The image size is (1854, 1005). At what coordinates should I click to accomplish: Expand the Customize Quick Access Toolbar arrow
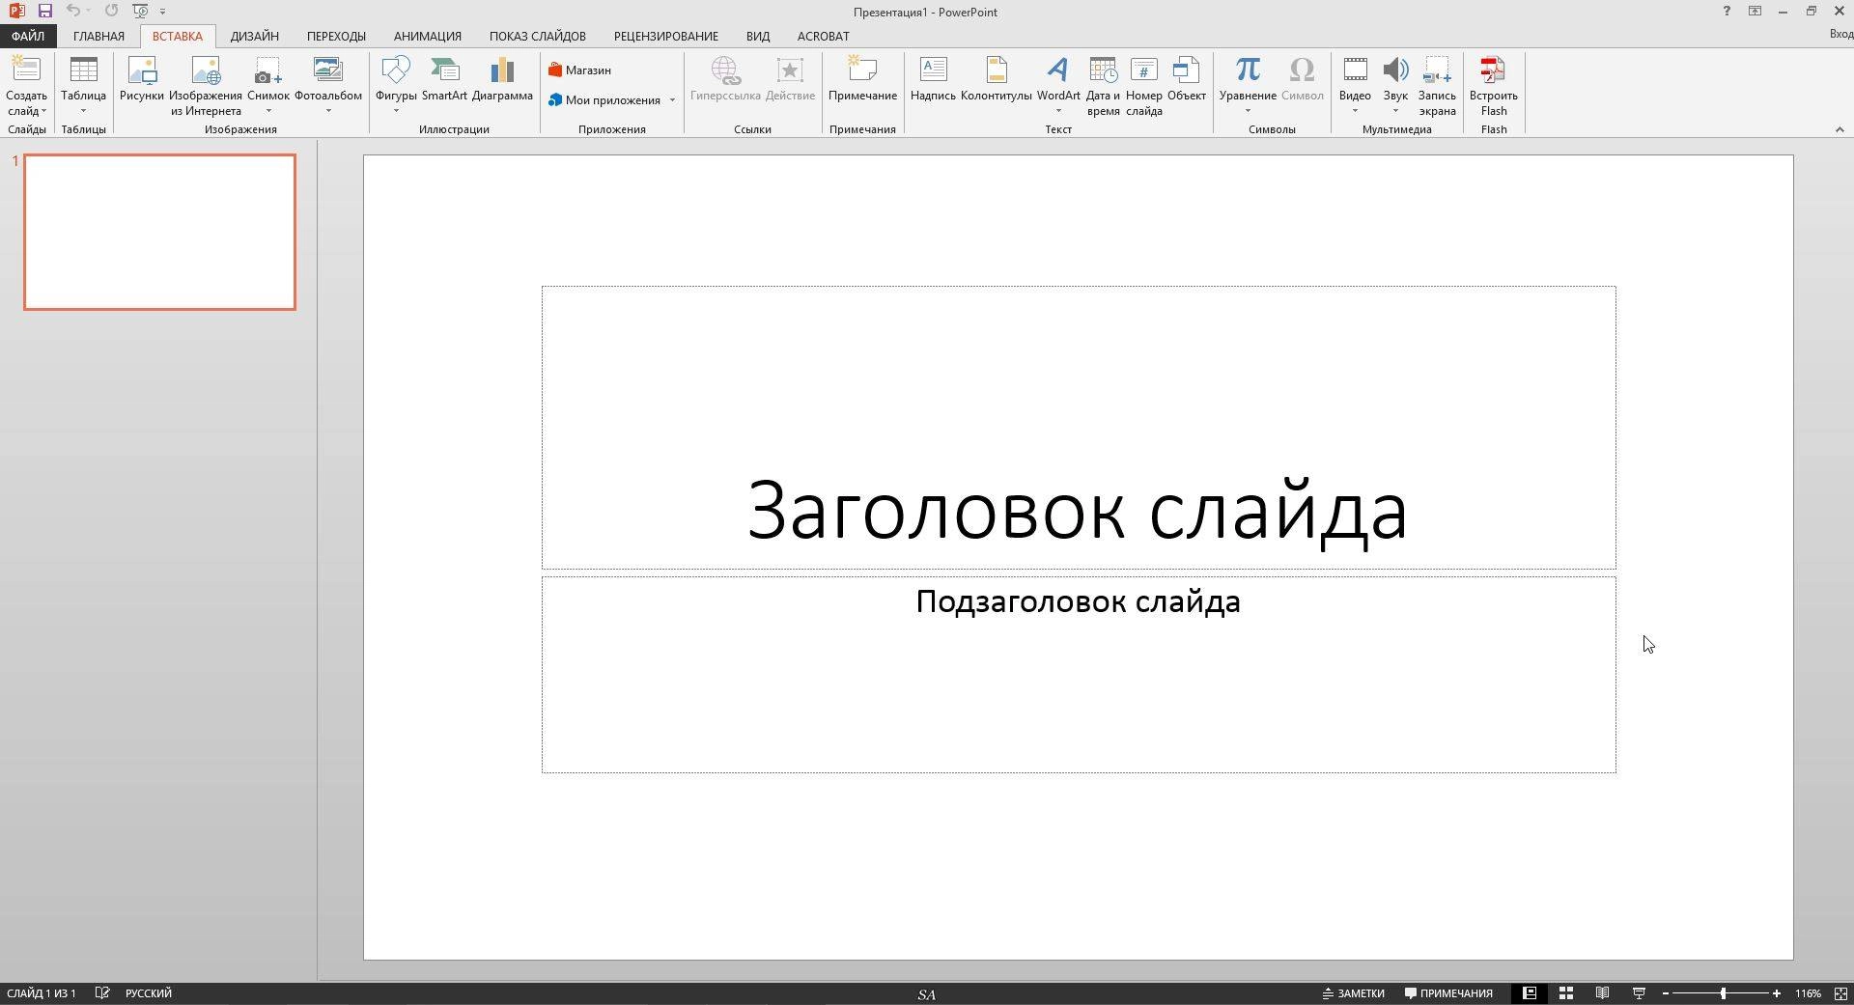pyautogui.click(x=162, y=12)
